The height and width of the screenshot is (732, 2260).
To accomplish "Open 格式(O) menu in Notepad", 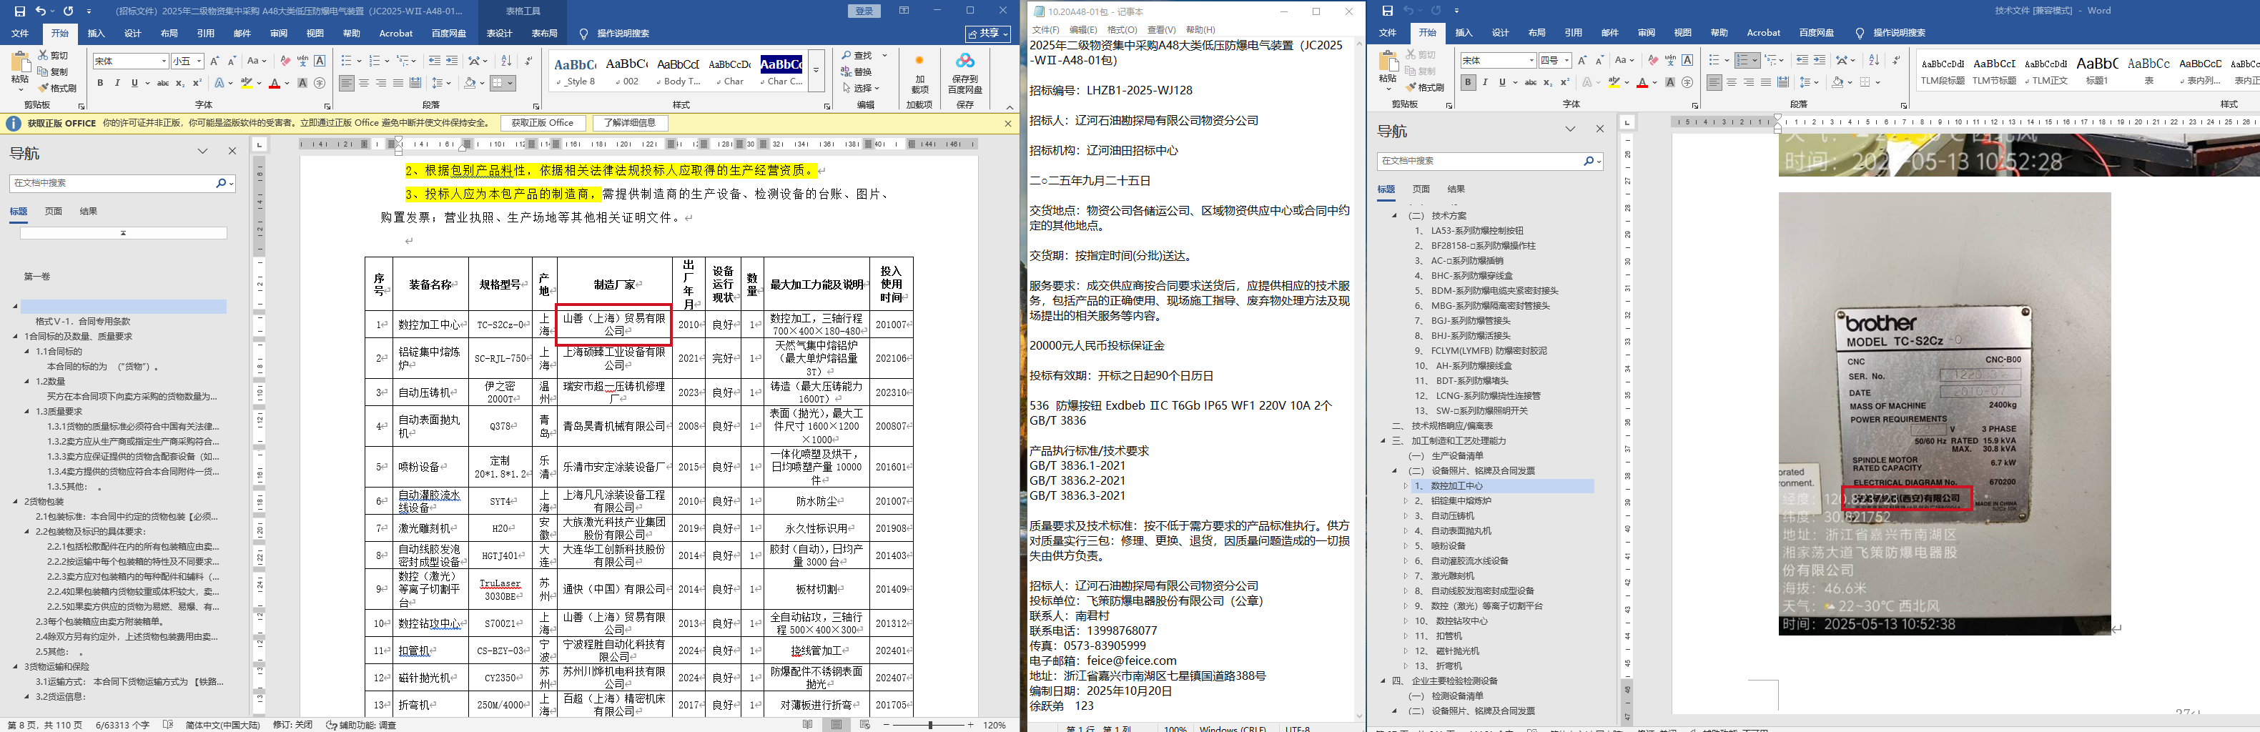I will pyautogui.click(x=1121, y=30).
